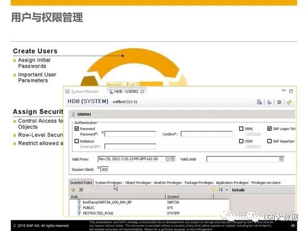This screenshot has height=231, width=308.
Task: Open the System Privileges tab
Action: point(108,183)
